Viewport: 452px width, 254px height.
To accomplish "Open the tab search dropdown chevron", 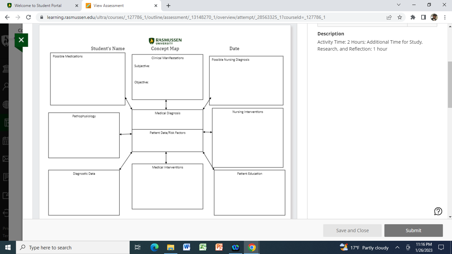I will click(398, 5).
